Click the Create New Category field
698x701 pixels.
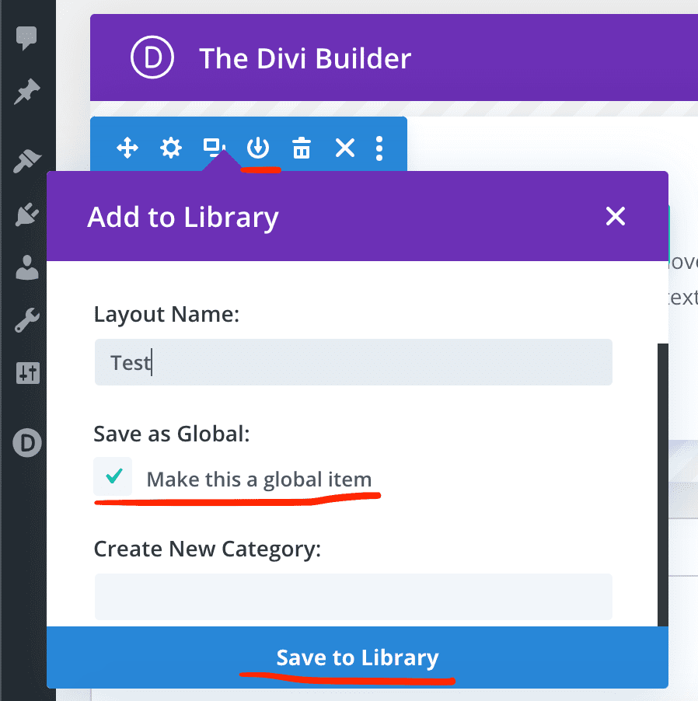point(353,597)
